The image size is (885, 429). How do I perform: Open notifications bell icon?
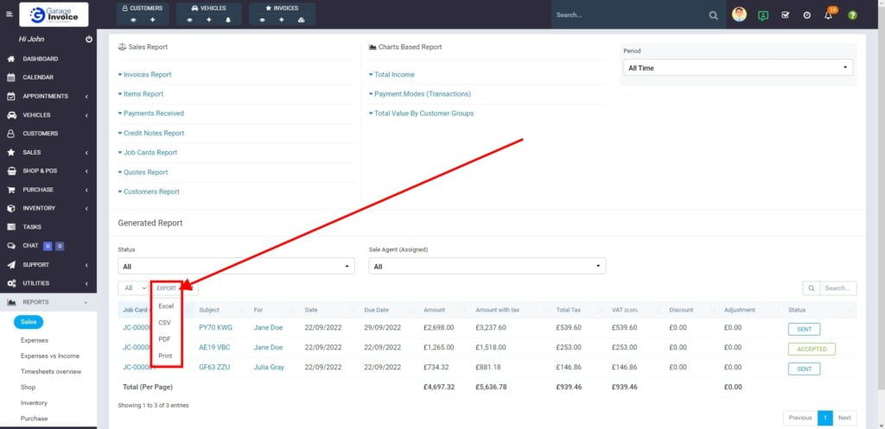click(x=828, y=16)
